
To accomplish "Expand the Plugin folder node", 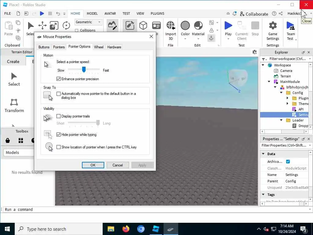I will pyautogui.click(x=287, y=98).
